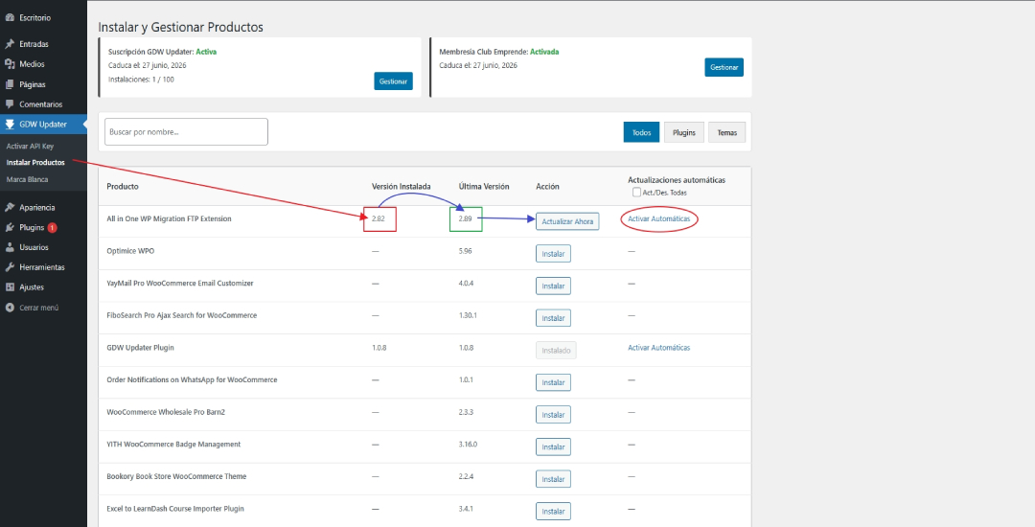Image resolution: width=1035 pixels, height=527 pixels.
Task: Install Optimice WPO
Action: 553,254
